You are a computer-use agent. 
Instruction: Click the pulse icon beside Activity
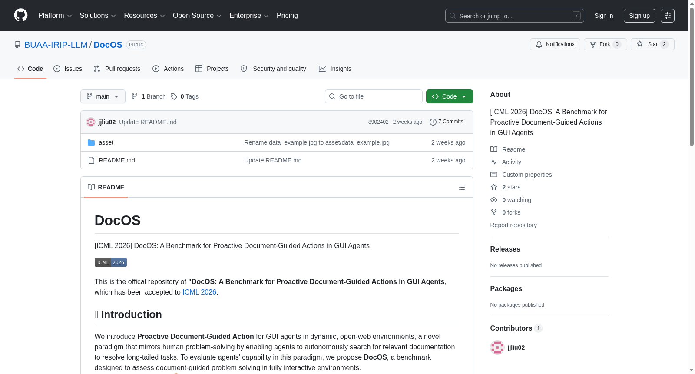pos(494,162)
